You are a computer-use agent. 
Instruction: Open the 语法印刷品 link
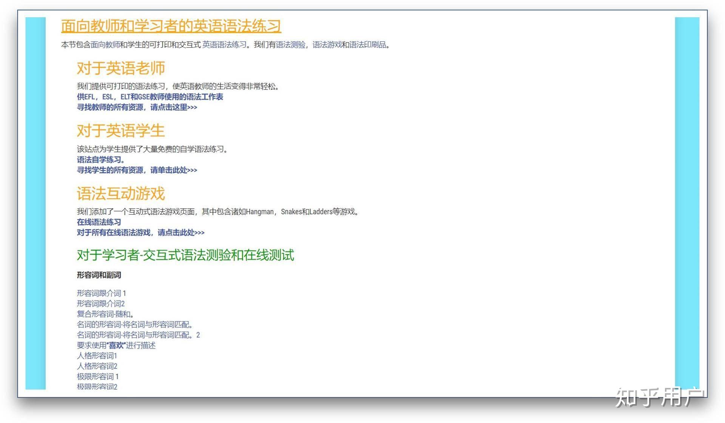368,45
